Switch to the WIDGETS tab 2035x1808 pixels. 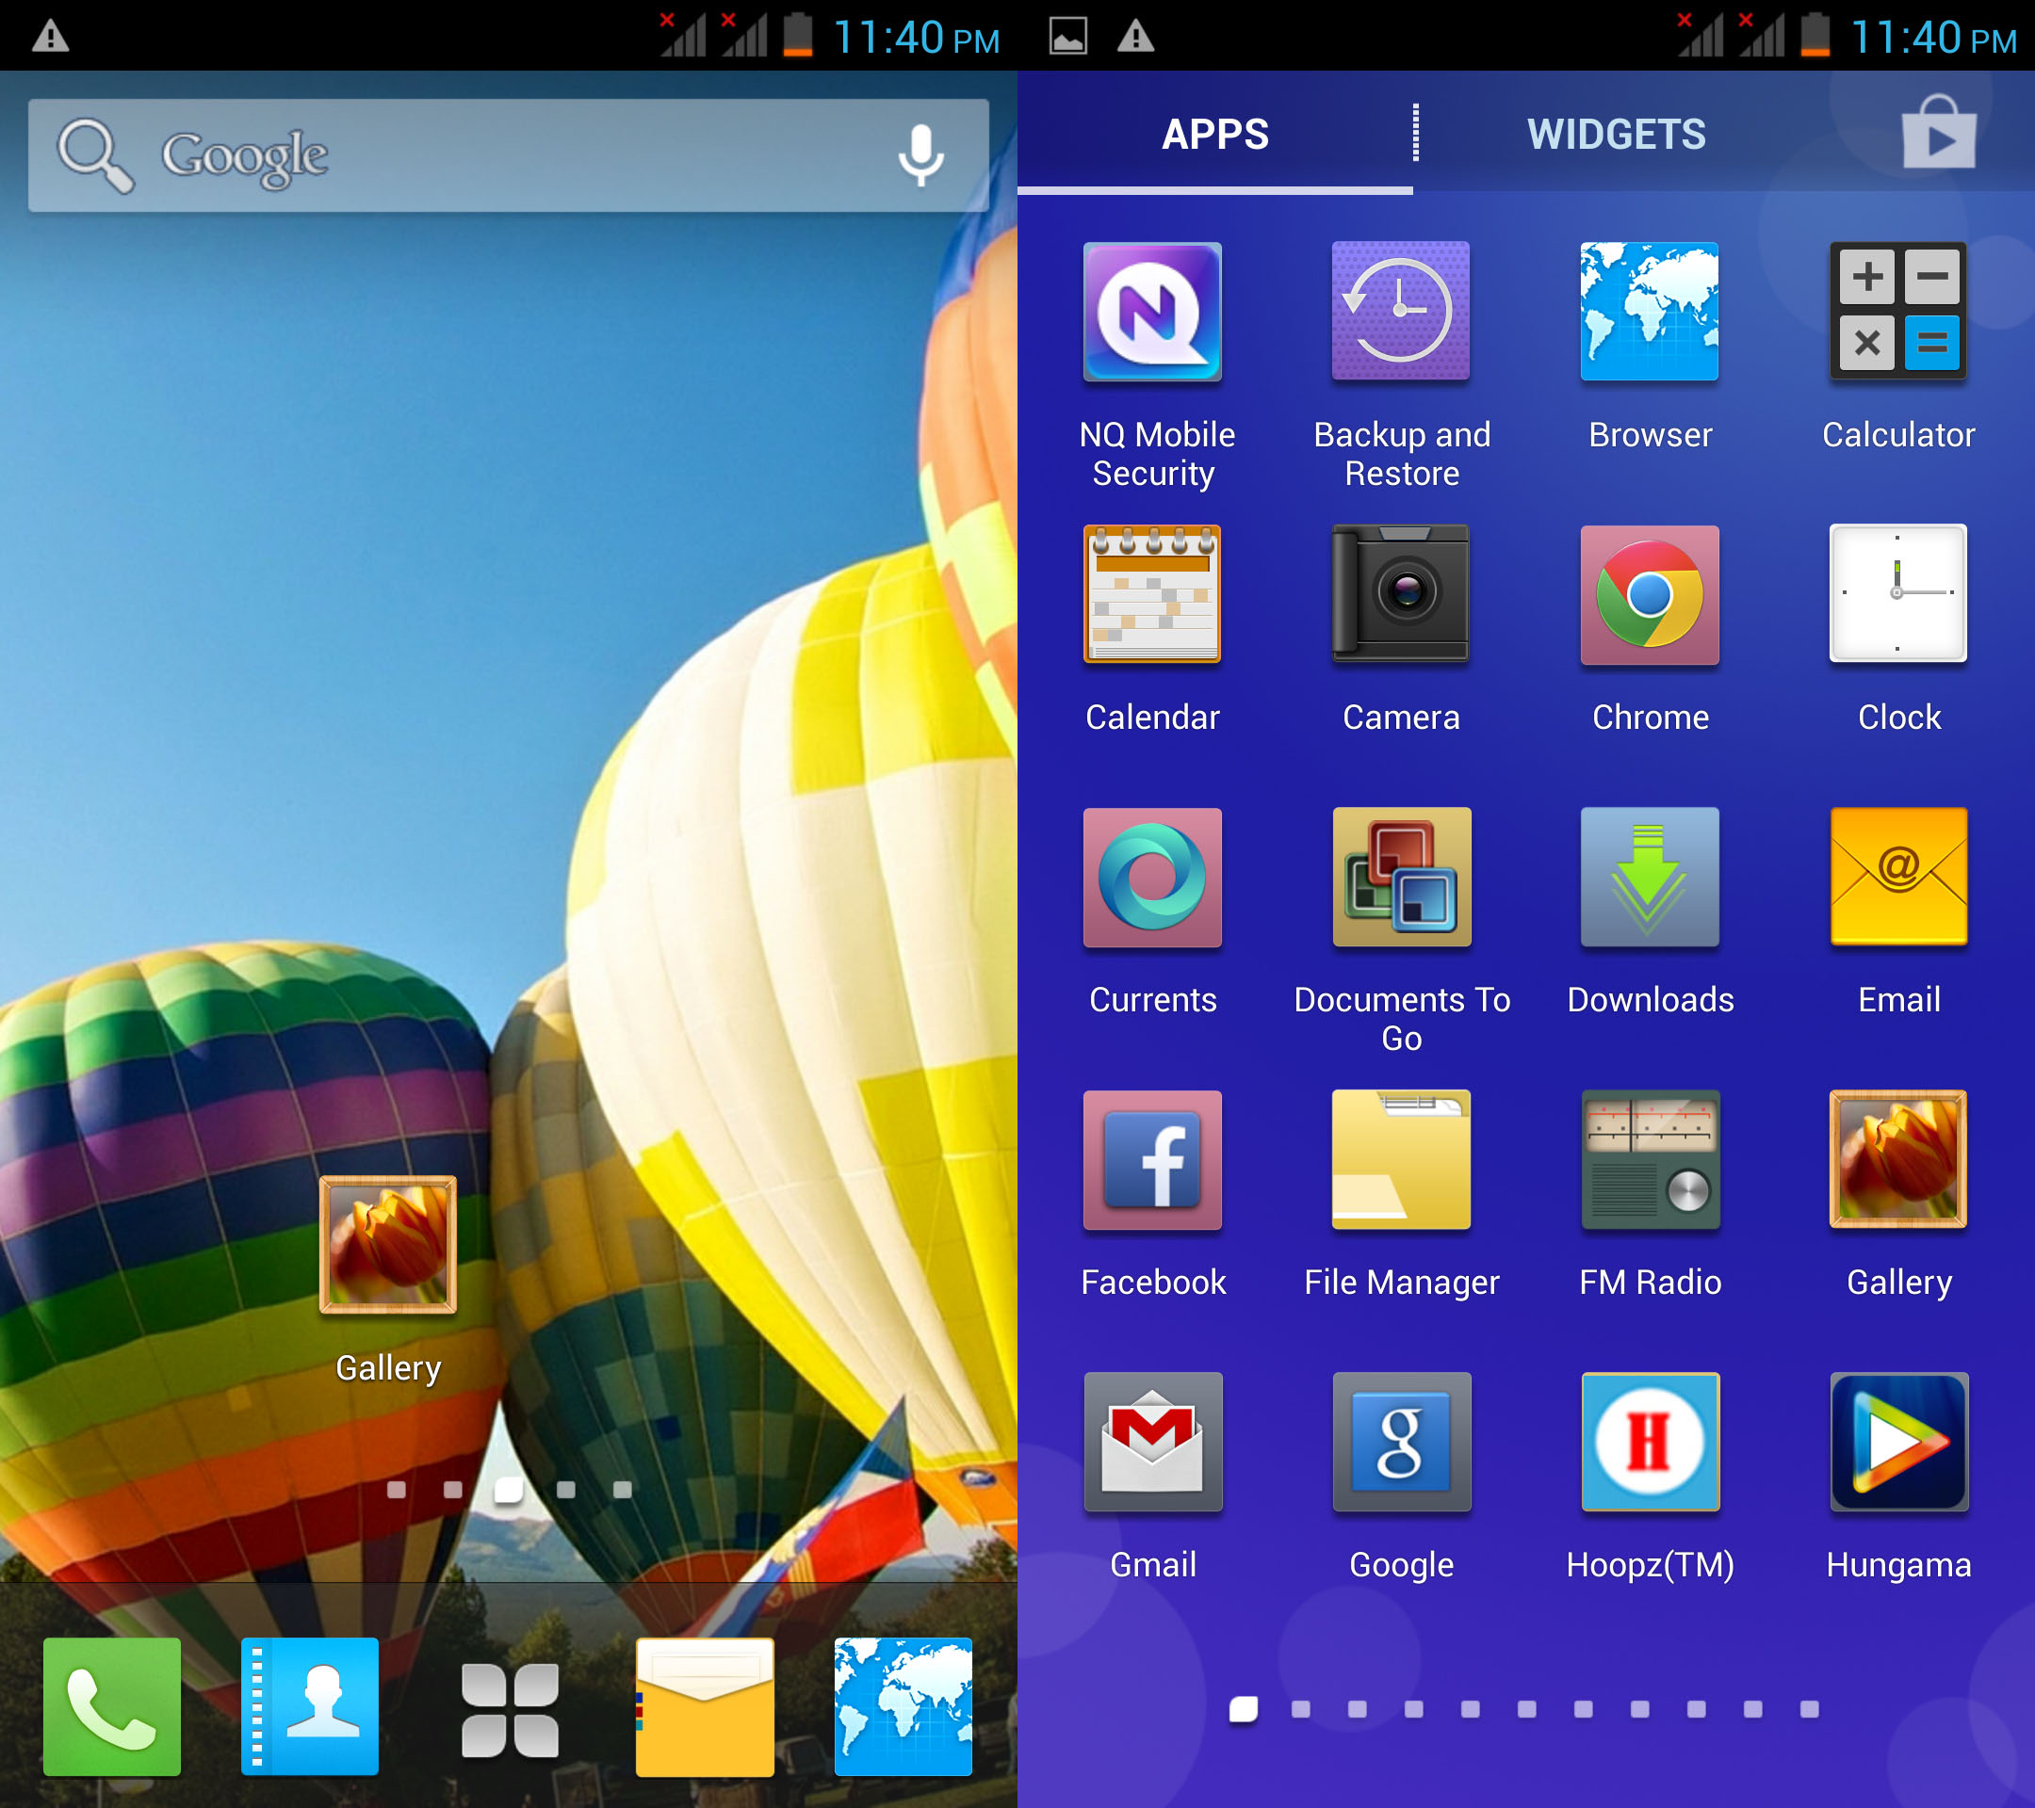tap(1616, 135)
